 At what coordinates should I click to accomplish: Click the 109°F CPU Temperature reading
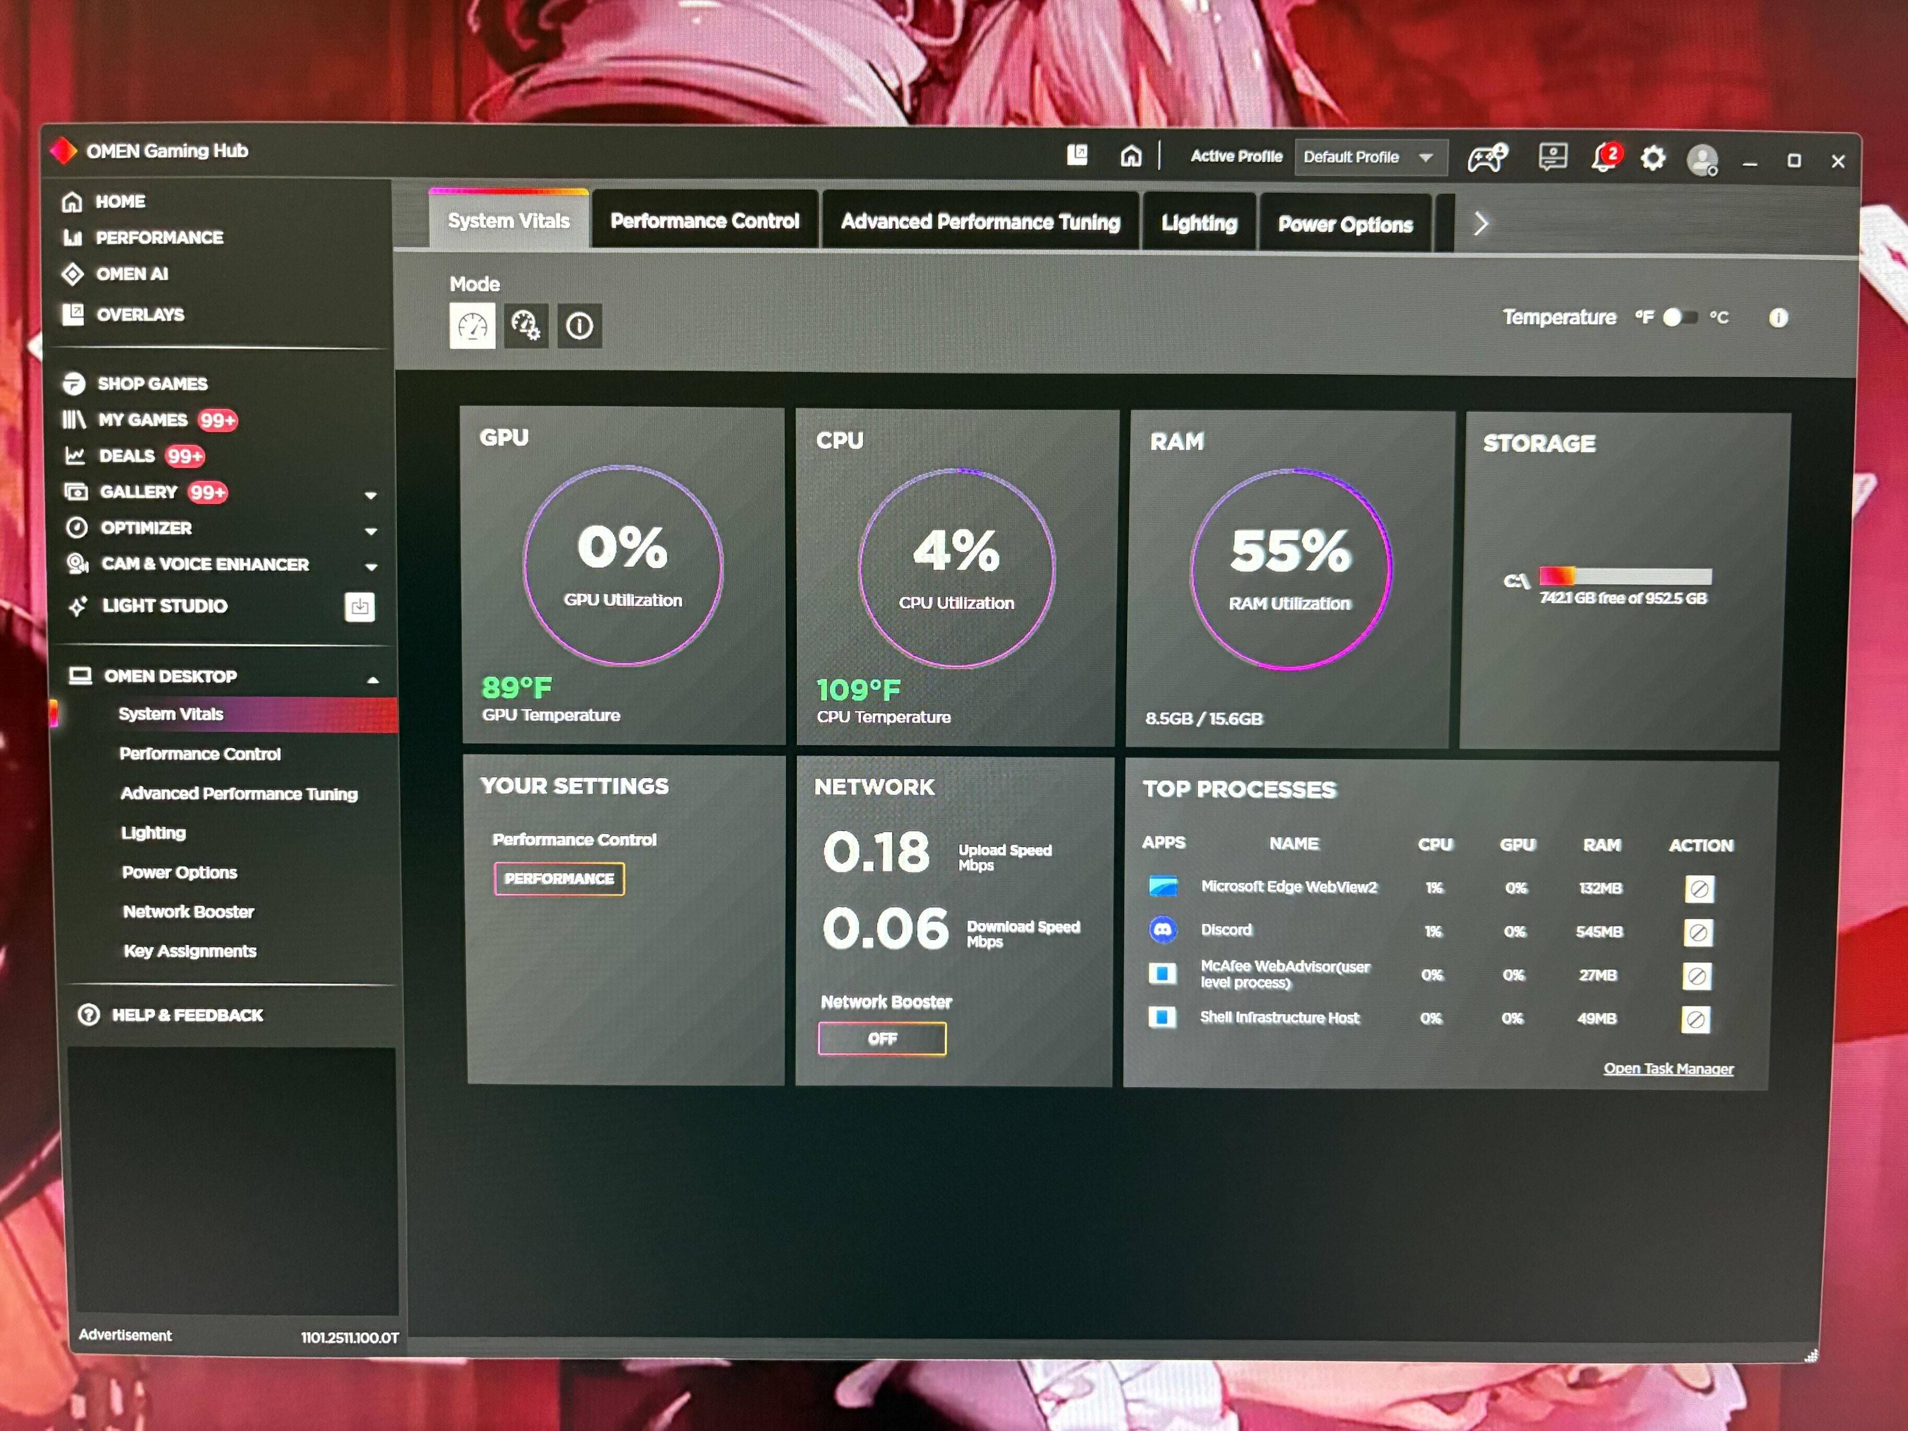pyautogui.click(x=858, y=690)
